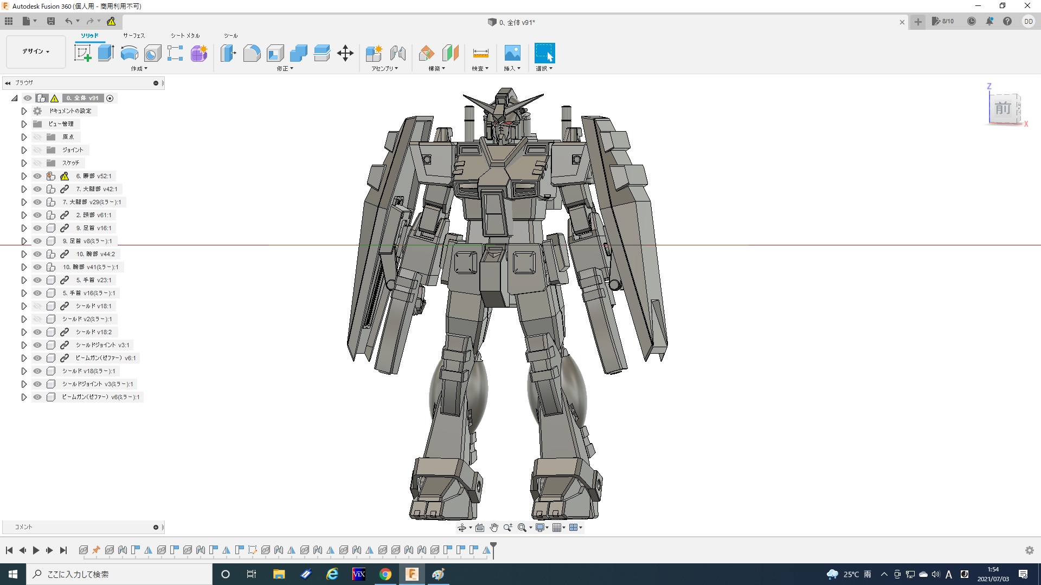Hide the 6. 腰部 v52:1 component
The image size is (1041, 585).
point(37,176)
